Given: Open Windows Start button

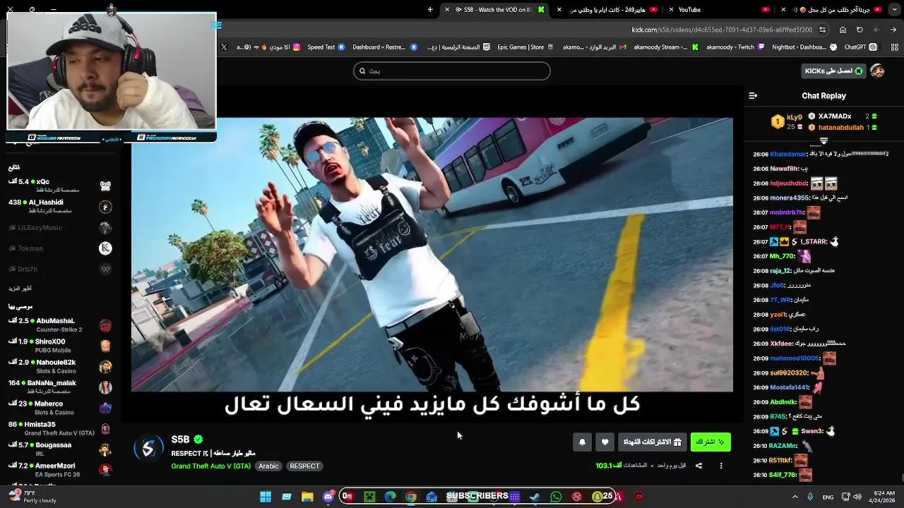Looking at the screenshot, I should pyautogui.click(x=266, y=497).
